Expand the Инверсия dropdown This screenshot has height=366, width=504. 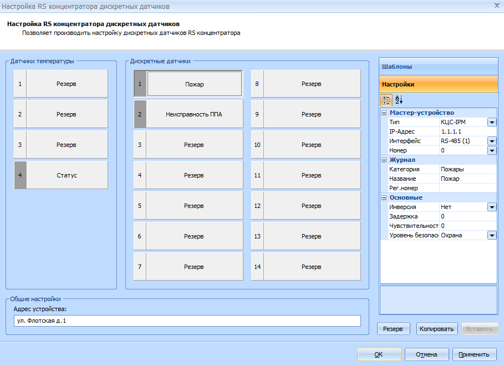(x=492, y=207)
